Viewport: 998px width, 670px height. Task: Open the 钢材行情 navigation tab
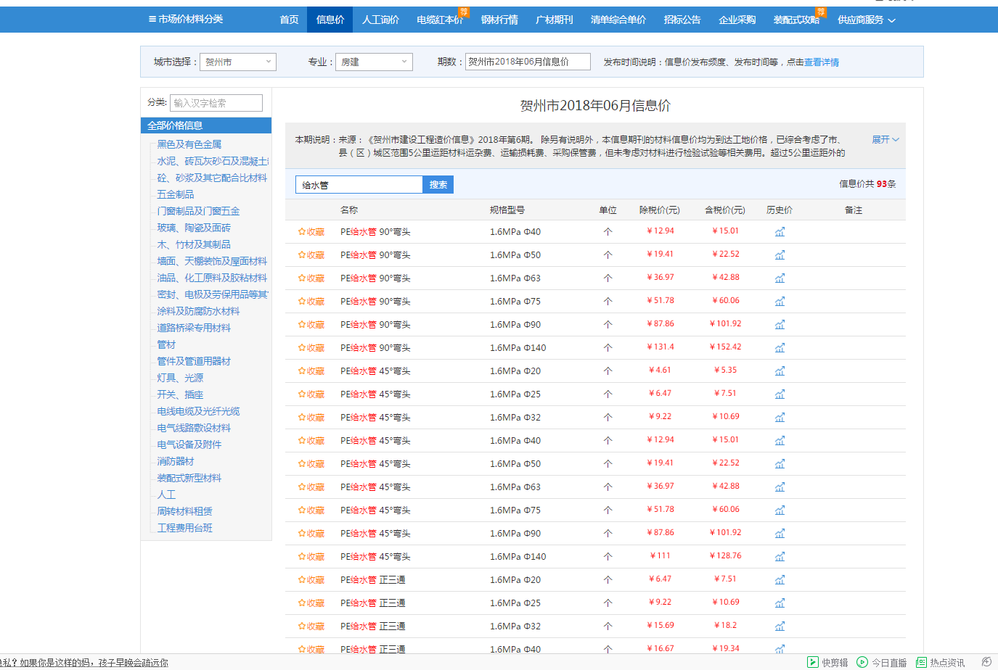(499, 20)
